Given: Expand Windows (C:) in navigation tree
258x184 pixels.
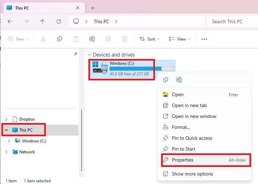Looking at the screenshot, I should (9, 141).
